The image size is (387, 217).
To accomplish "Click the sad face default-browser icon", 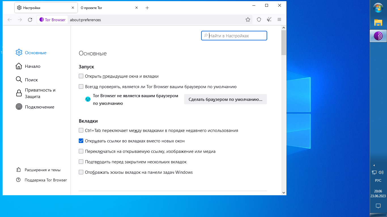I will pos(88,99).
